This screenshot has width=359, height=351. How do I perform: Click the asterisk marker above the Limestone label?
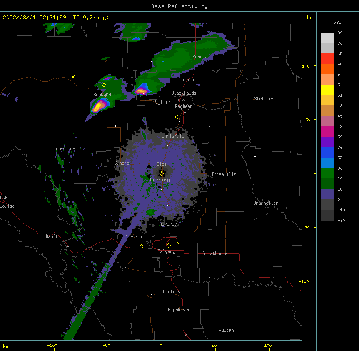point(64,144)
